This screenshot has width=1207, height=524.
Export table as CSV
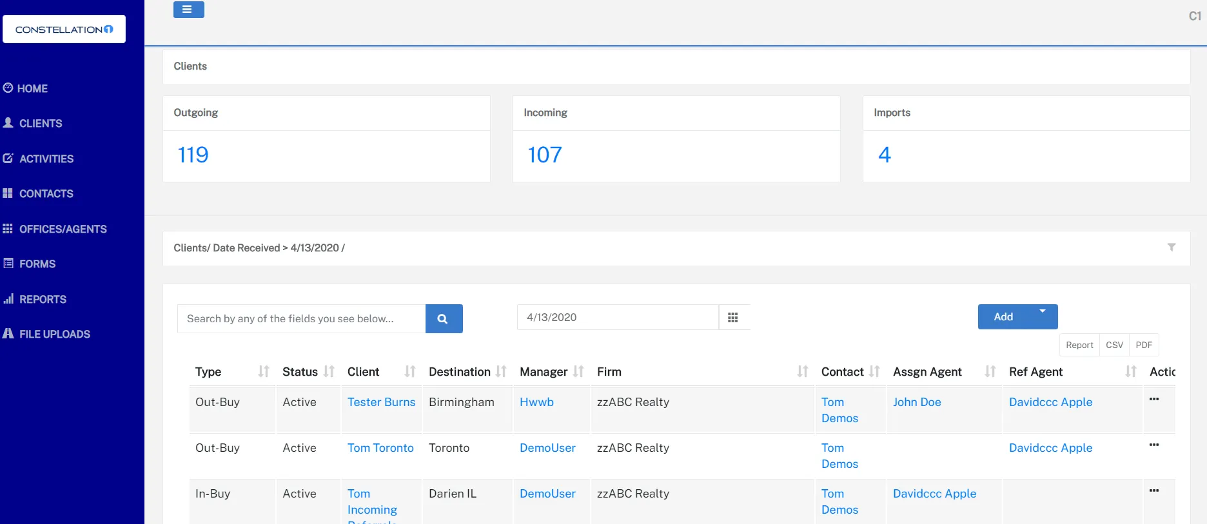[1114, 345]
